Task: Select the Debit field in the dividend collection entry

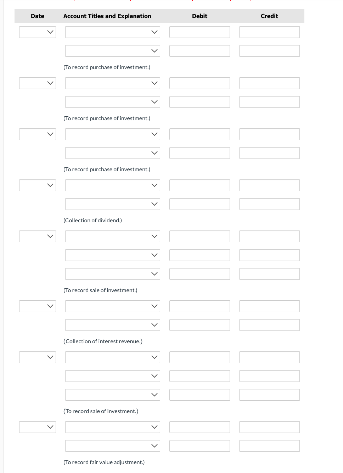Action: (x=199, y=185)
